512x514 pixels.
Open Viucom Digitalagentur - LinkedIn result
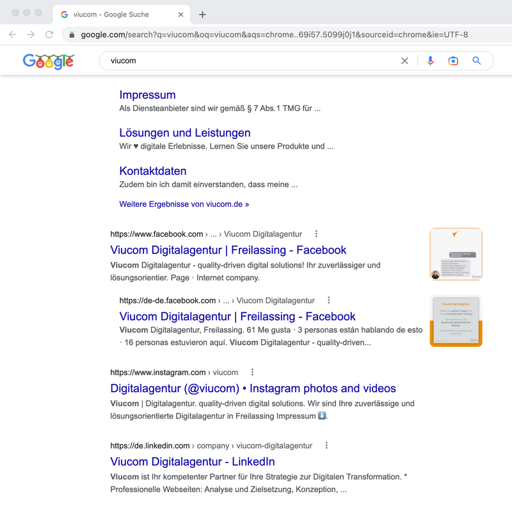pyautogui.click(x=192, y=462)
